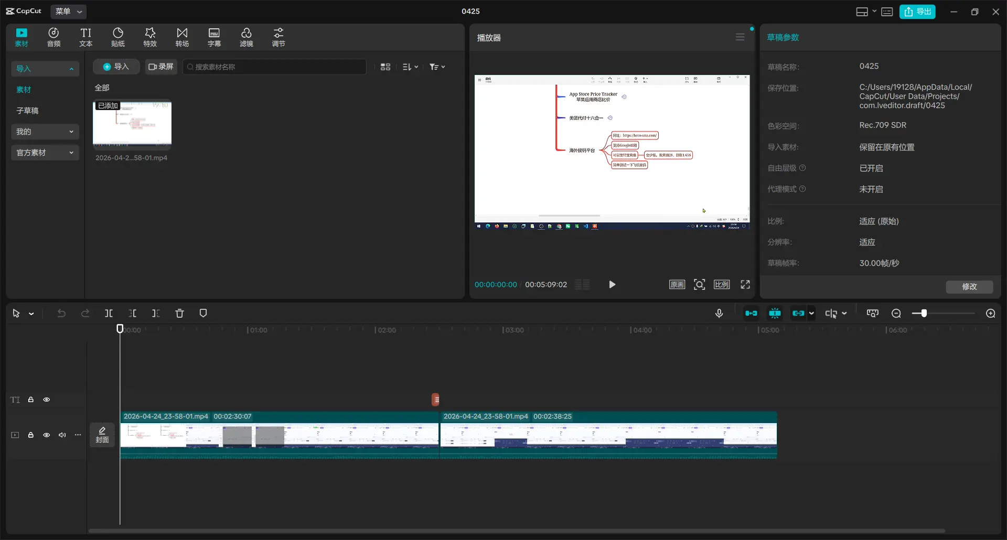Click the 导出 export button
Screen dimensions: 1007x540
[917, 12]
